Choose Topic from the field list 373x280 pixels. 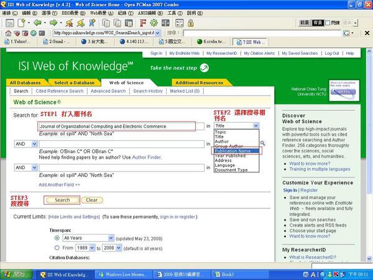tap(236, 132)
